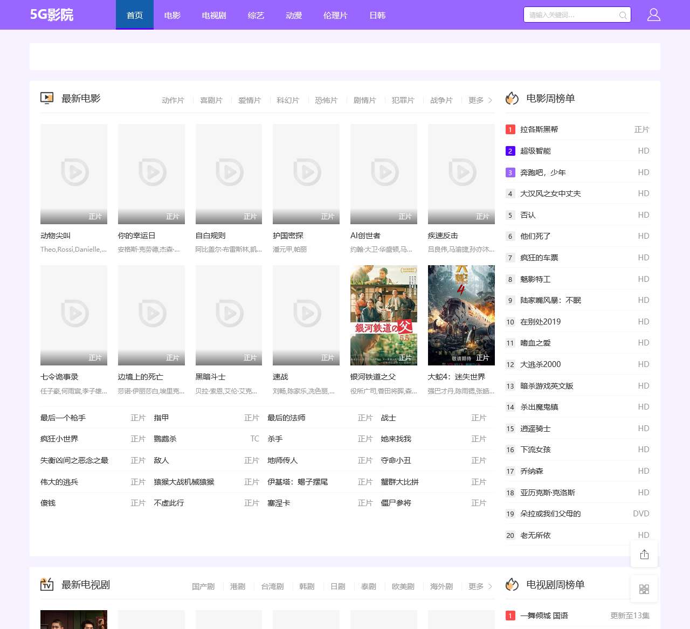
Task: Open ranking entry 大汉风之女中丈夫
Action: 550,193
